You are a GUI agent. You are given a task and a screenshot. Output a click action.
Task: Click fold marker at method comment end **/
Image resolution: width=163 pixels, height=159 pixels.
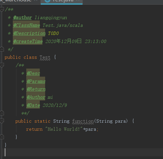point(2,113)
